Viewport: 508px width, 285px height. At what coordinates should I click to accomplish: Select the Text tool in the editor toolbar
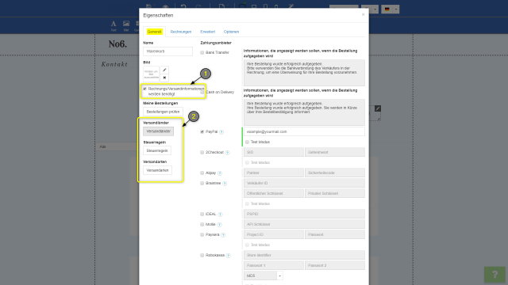114,25
